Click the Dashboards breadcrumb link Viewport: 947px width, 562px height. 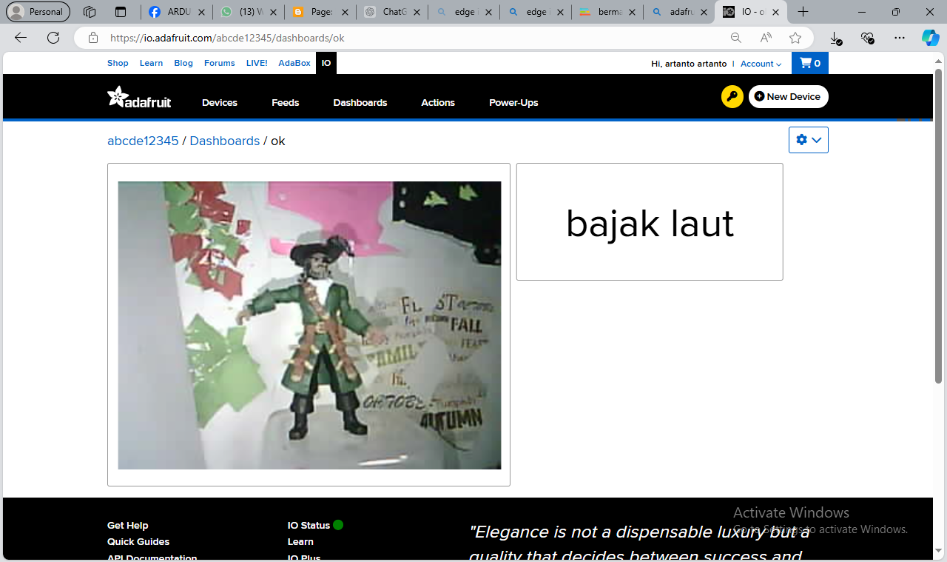pos(225,141)
